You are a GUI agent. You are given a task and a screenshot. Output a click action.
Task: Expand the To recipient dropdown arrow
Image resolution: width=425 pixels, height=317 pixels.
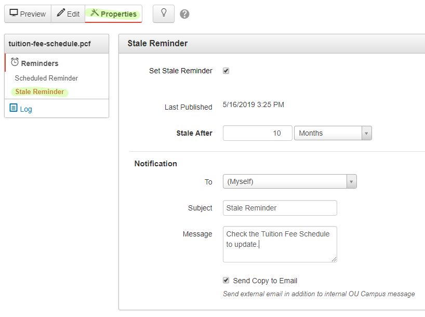click(x=351, y=181)
